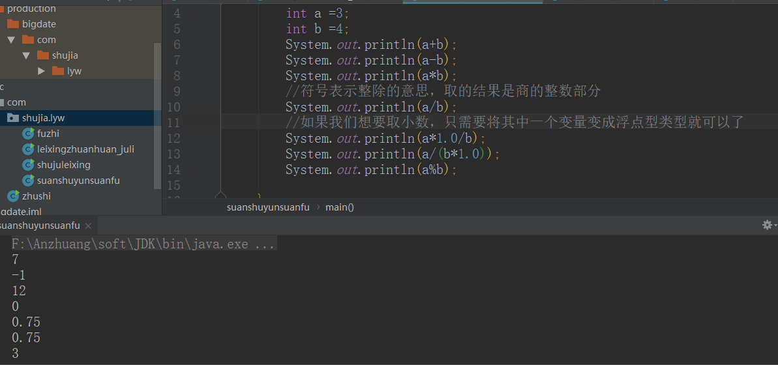
Task: Click the println(a*b) code line
Action: (370, 76)
